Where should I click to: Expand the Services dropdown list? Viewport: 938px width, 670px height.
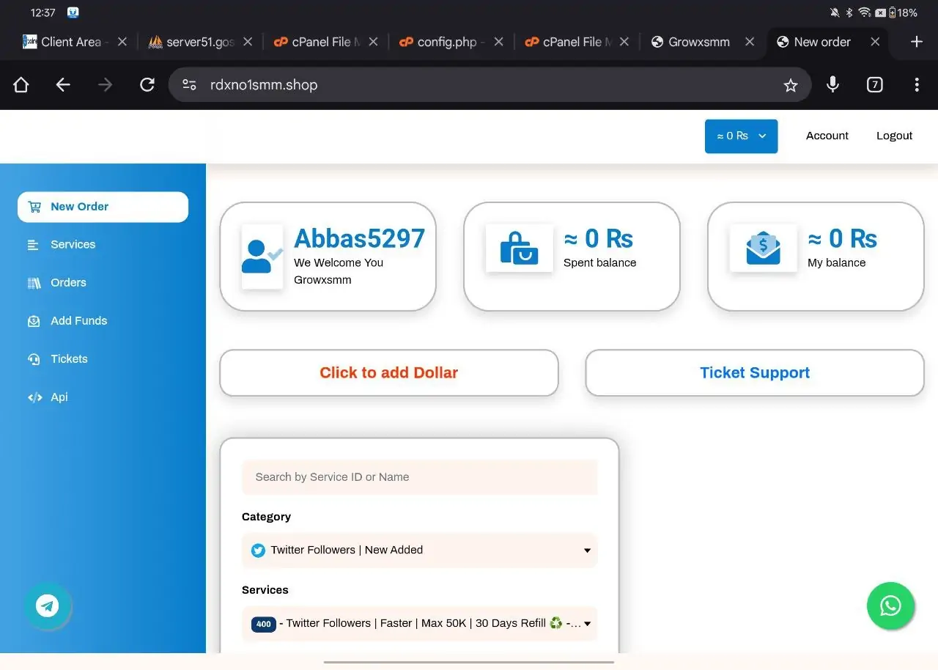click(419, 624)
